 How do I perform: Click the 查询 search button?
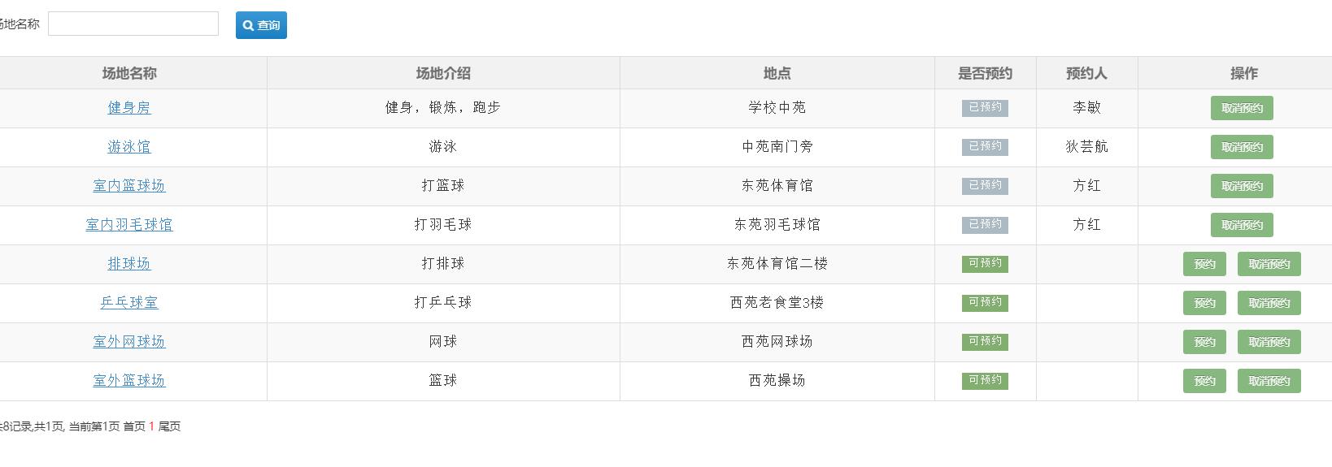(x=261, y=25)
